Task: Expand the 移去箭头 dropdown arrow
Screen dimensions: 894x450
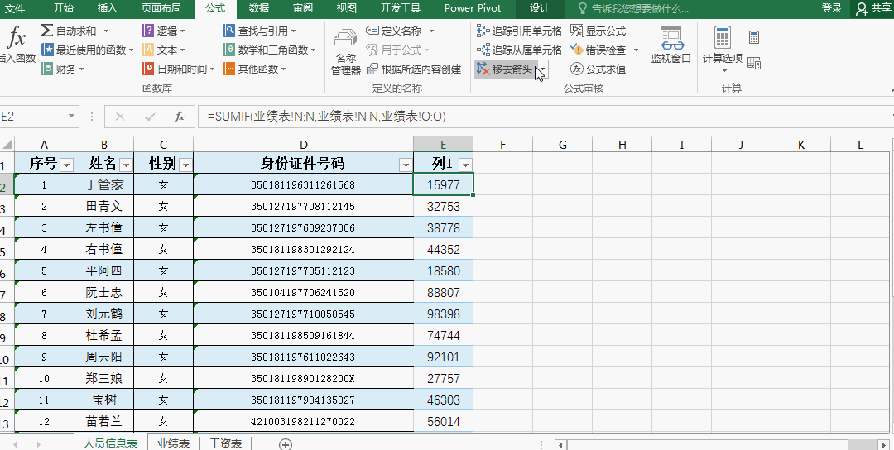Action: pos(543,69)
